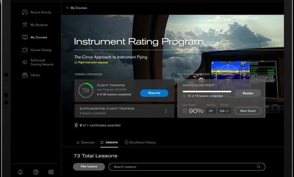The width and height of the screenshot is (294, 177).
Task: Go to My Students menu item
Action: (x=39, y=25)
